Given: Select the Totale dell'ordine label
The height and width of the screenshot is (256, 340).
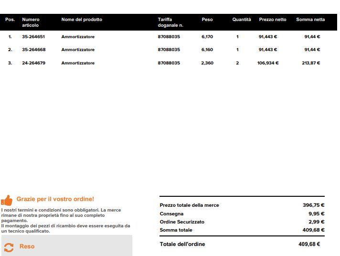Looking at the screenshot, I should [x=182, y=244].
